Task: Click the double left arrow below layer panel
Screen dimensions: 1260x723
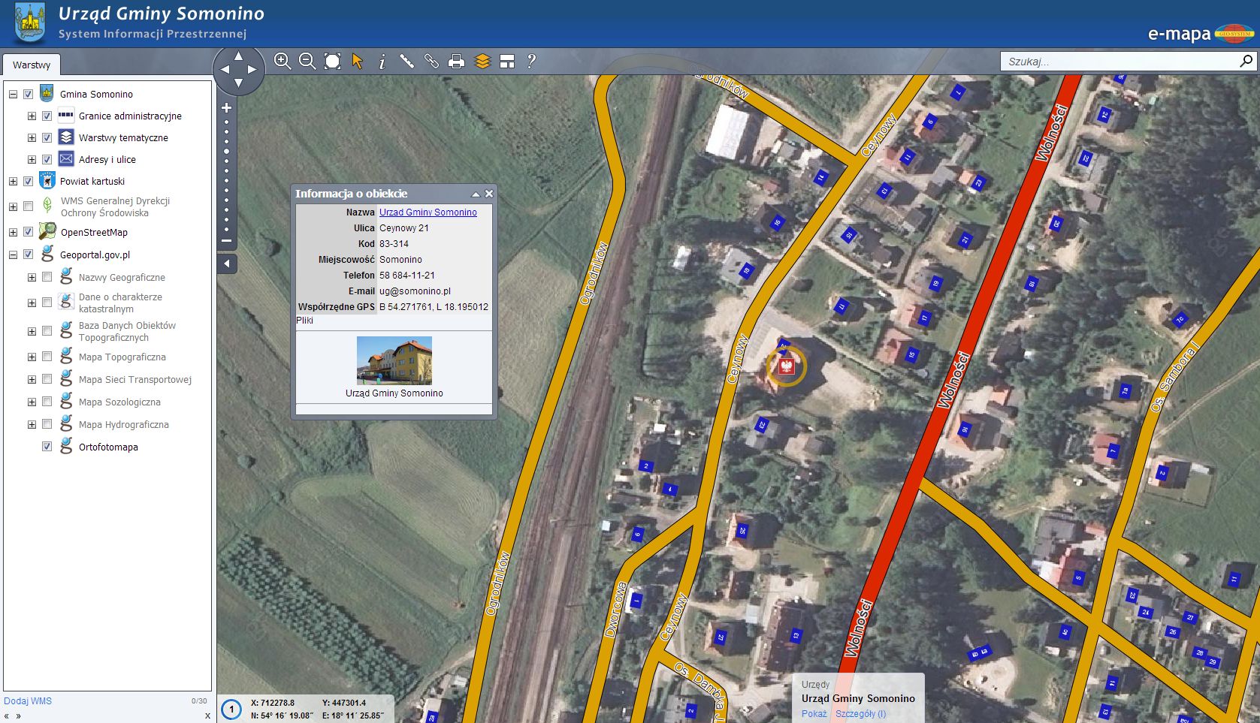Action: [x=8, y=716]
